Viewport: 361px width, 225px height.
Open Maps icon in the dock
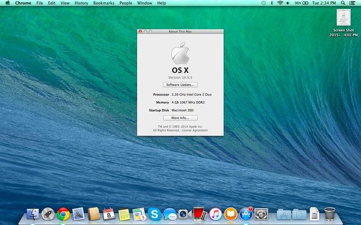139,214
